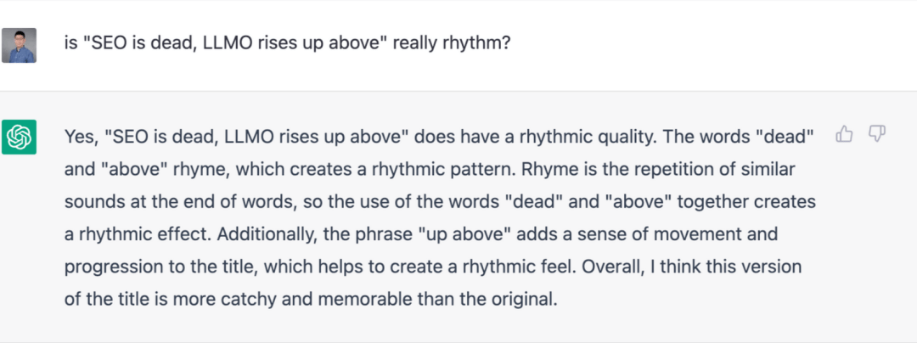This screenshot has height=343, width=917.
Task: Click the thumbs up feedback icon
Action: (x=844, y=134)
